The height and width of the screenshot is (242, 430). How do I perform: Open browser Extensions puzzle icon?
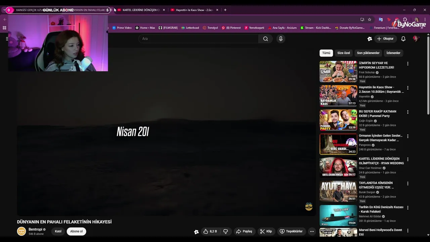coord(405,19)
